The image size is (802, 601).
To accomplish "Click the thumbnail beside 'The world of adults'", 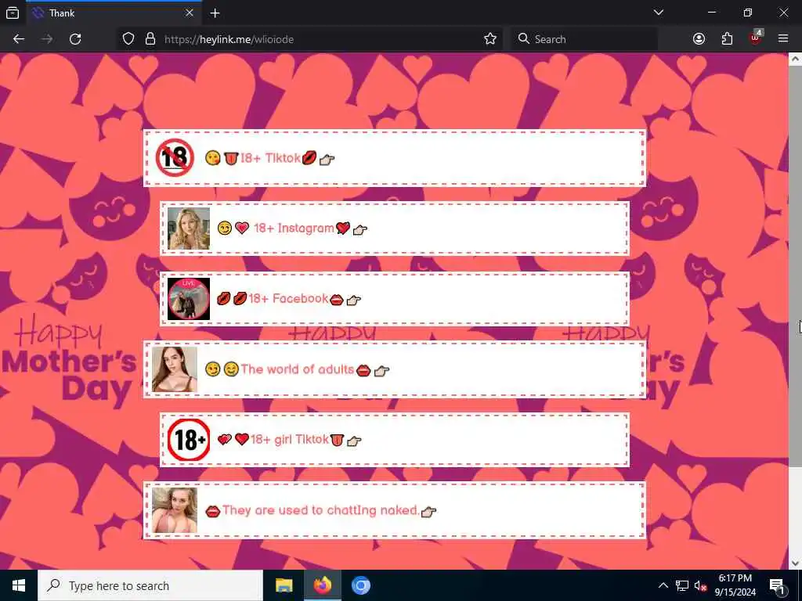I will pos(175,369).
